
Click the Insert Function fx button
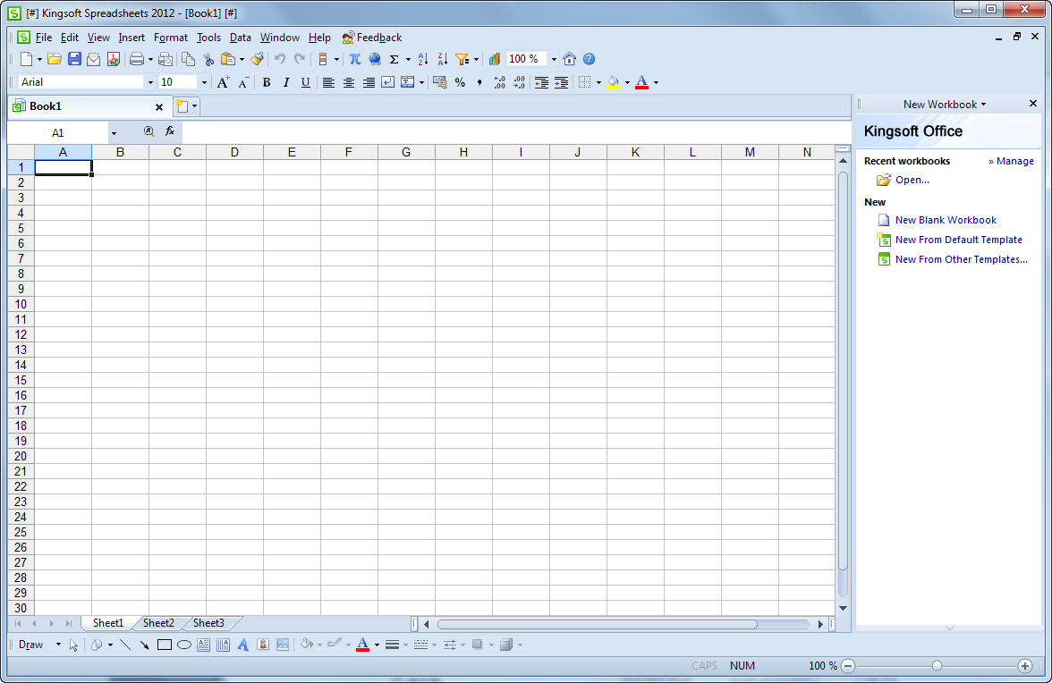pyautogui.click(x=170, y=131)
